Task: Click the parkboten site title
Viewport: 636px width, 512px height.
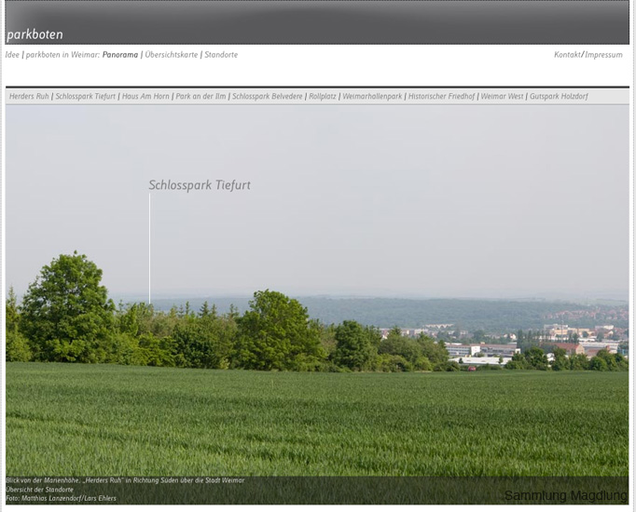Action: (x=35, y=34)
